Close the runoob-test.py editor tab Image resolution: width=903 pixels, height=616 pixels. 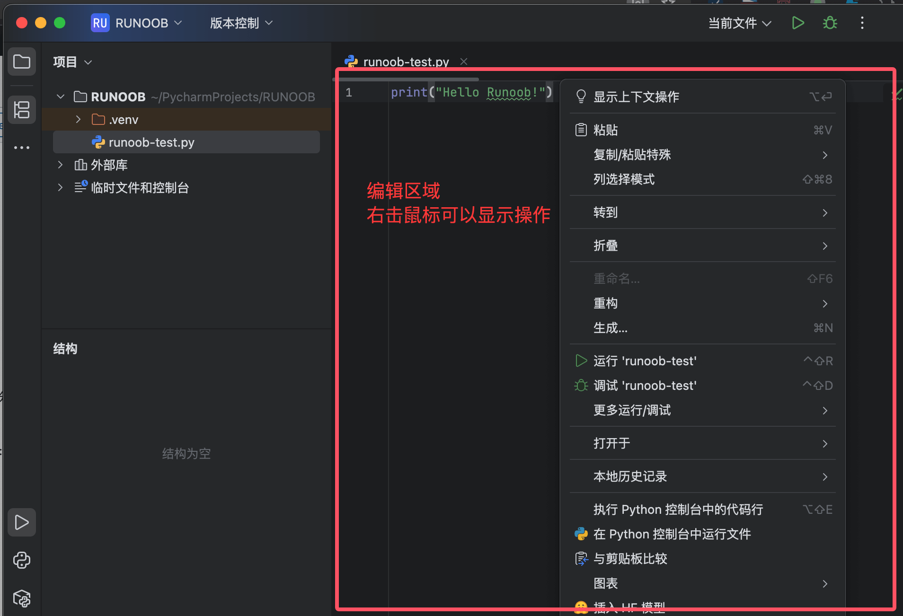pos(464,62)
